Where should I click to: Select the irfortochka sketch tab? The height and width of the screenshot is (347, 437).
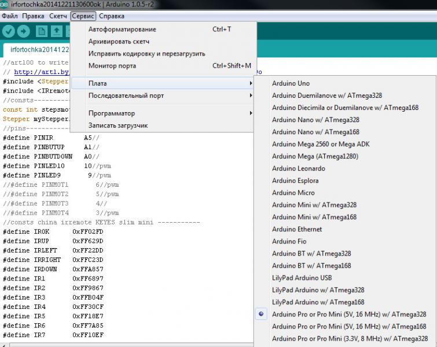coord(36,50)
